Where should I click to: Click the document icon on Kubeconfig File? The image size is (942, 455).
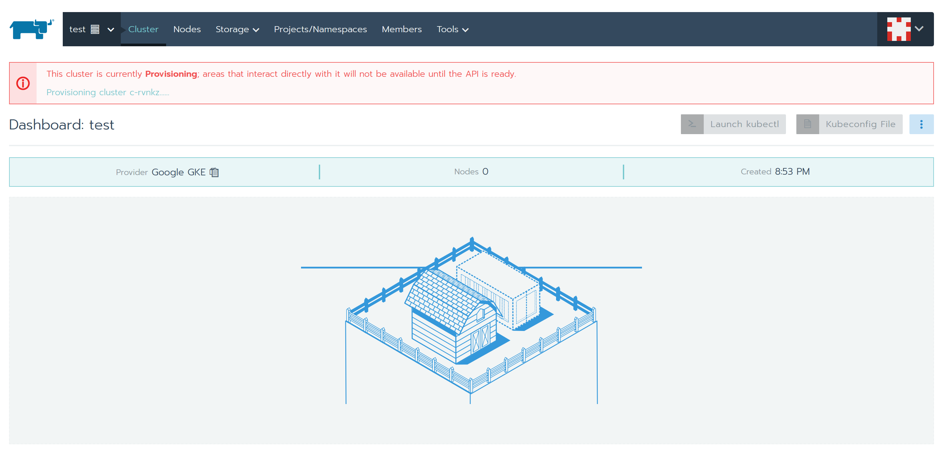pyautogui.click(x=807, y=124)
